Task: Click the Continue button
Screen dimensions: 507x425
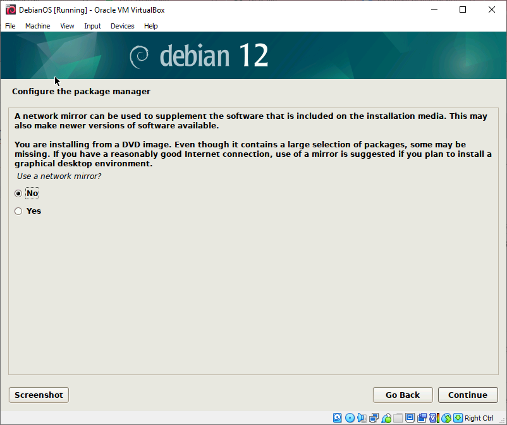Action: [x=468, y=395]
